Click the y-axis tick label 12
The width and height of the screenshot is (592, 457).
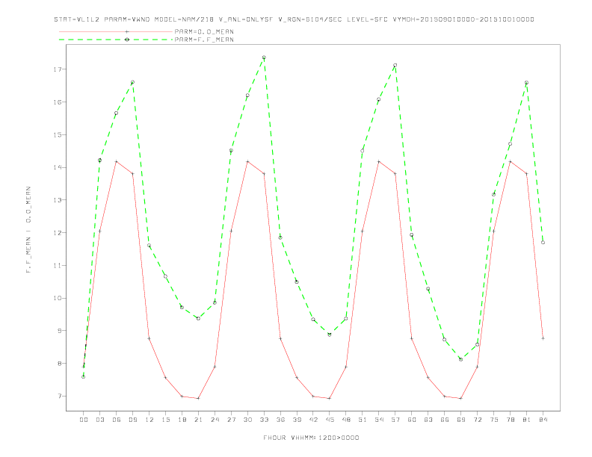pos(58,233)
